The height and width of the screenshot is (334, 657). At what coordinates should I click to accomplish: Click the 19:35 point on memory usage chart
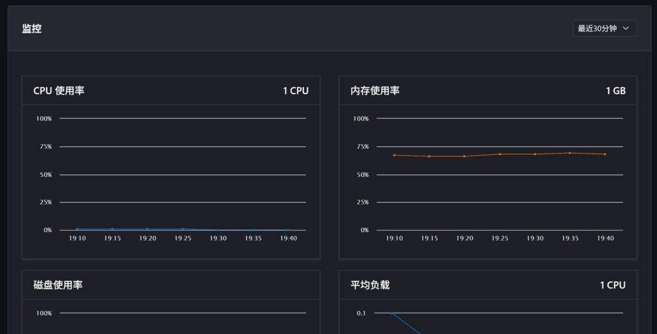(570, 153)
